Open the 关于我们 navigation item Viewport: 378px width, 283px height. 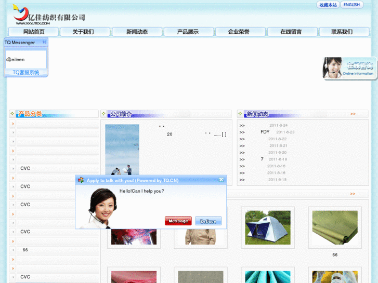pos(83,32)
